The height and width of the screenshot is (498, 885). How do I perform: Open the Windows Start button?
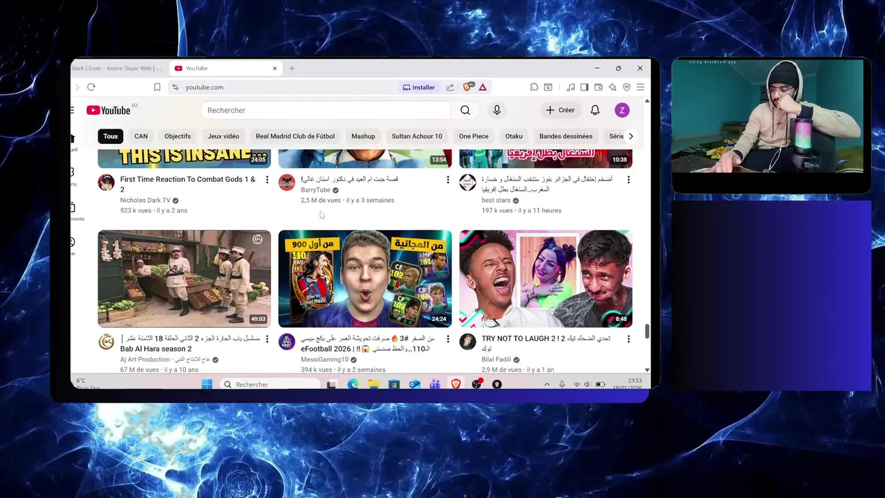(x=207, y=385)
